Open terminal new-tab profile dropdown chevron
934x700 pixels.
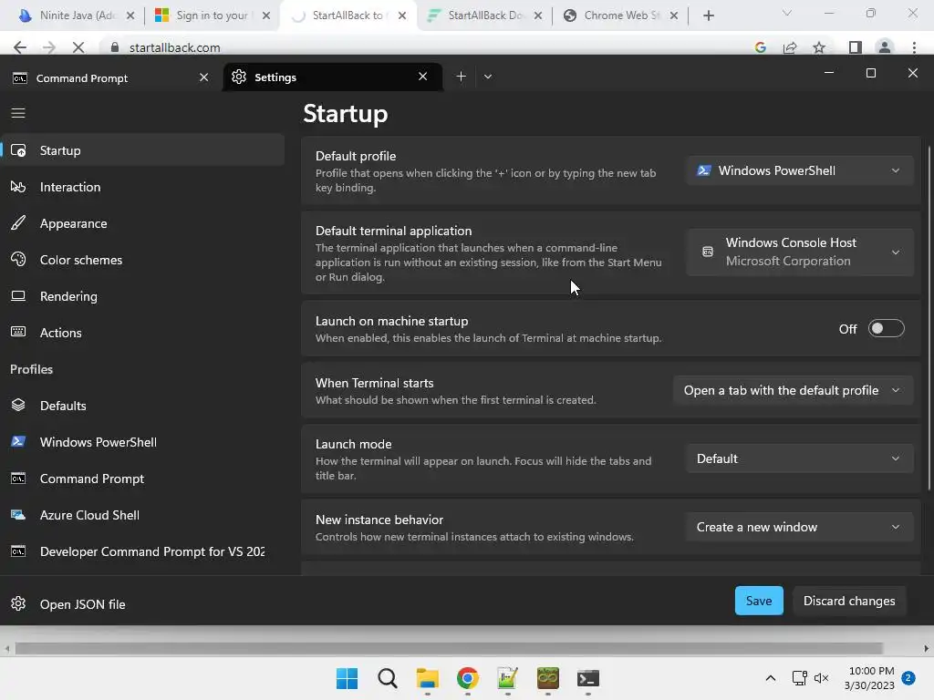pyautogui.click(x=488, y=77)
